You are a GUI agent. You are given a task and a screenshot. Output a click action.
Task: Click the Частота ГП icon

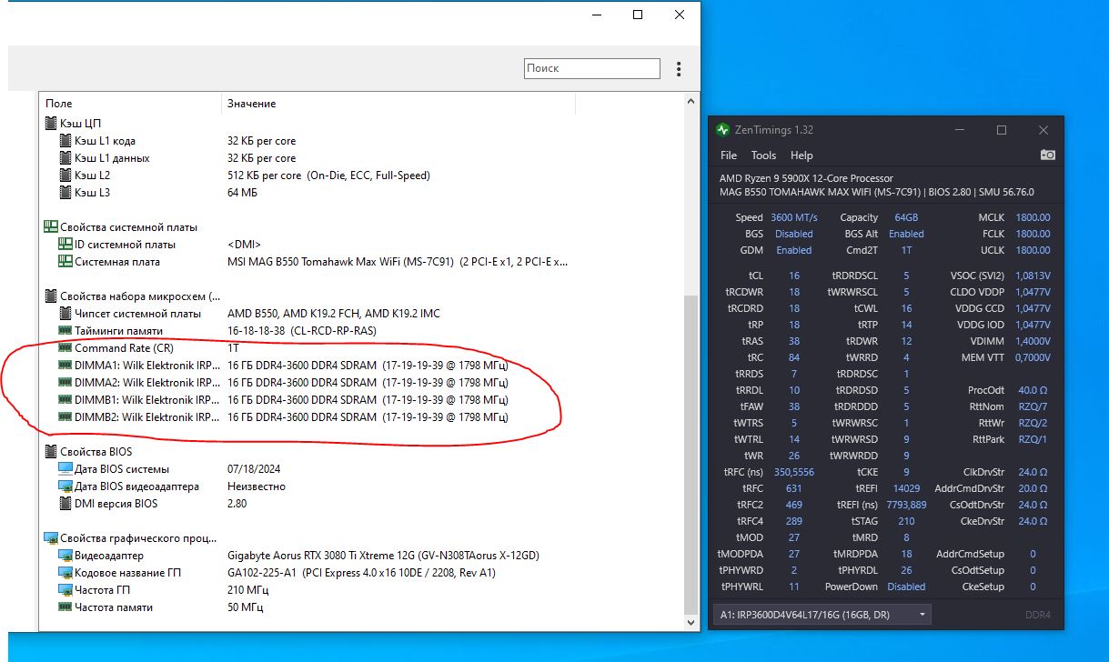coord(66,590)
